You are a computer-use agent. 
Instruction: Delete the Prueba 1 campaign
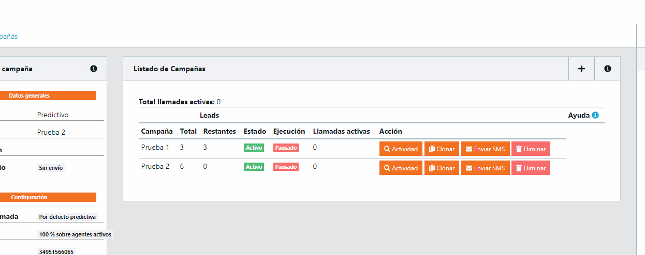pyautogui.click(x=531, y=149)
